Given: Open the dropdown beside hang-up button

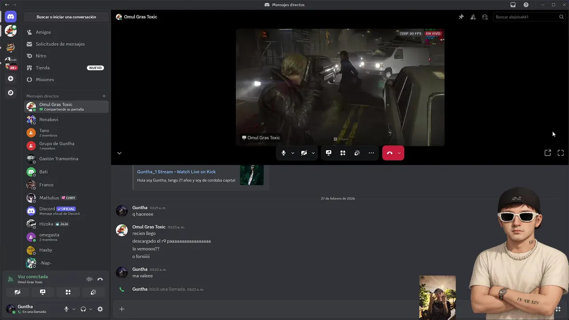Looking at the screenshot, I should (399, 153).
